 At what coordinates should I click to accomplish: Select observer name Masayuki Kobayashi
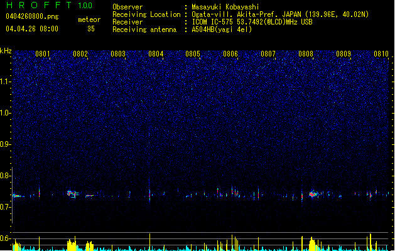coord(225,7)
